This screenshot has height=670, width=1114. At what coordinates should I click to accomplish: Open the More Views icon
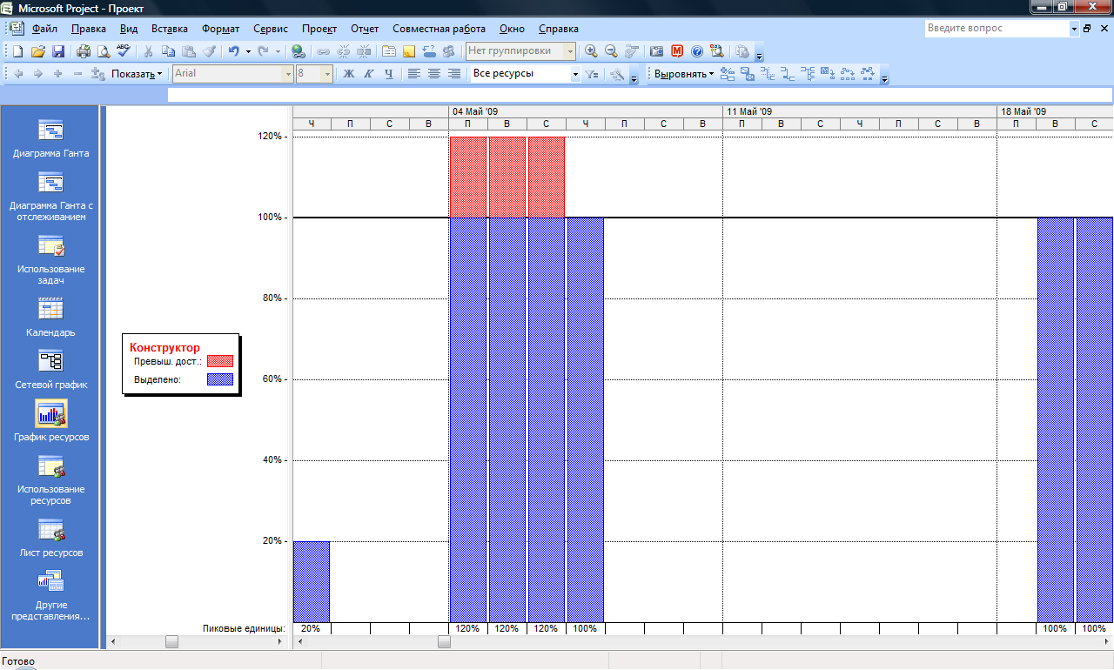(50, 595)
